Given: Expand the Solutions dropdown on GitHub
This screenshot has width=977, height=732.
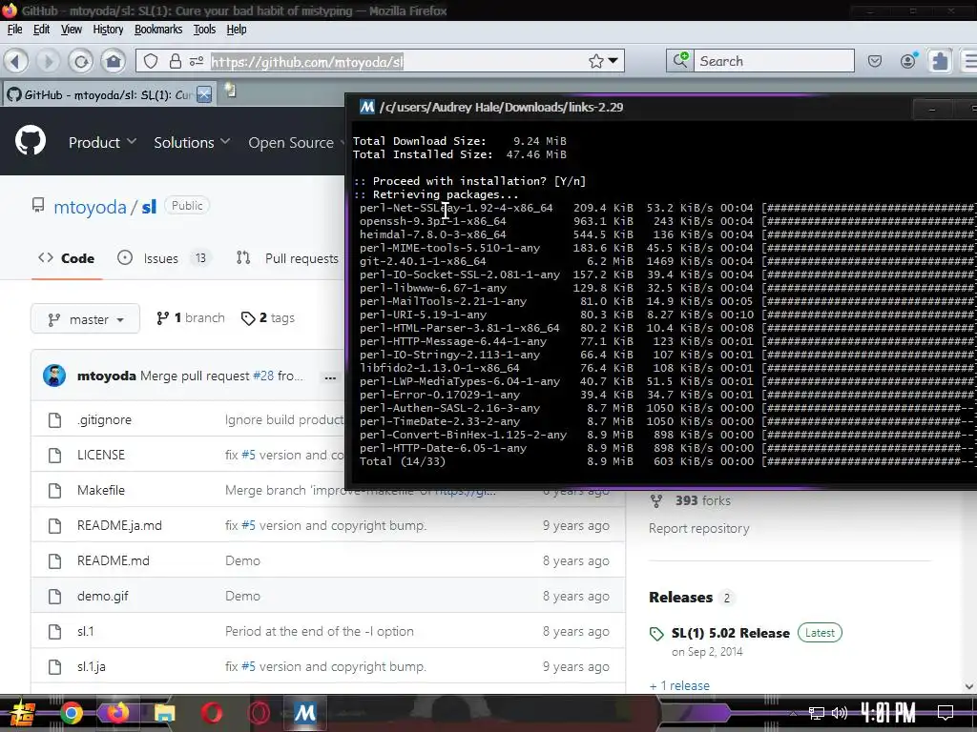Looking at the screenshot, I should (192, 143).
